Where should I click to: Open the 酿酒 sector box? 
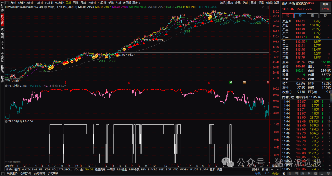tap(325, 6)
